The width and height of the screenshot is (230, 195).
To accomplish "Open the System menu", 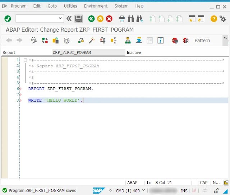I will [x=121, y=6].
